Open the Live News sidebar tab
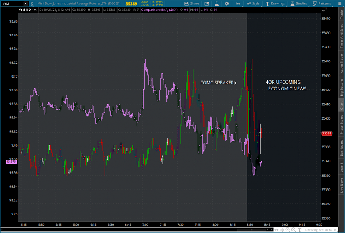345x233 pixels. click(342, 185)
